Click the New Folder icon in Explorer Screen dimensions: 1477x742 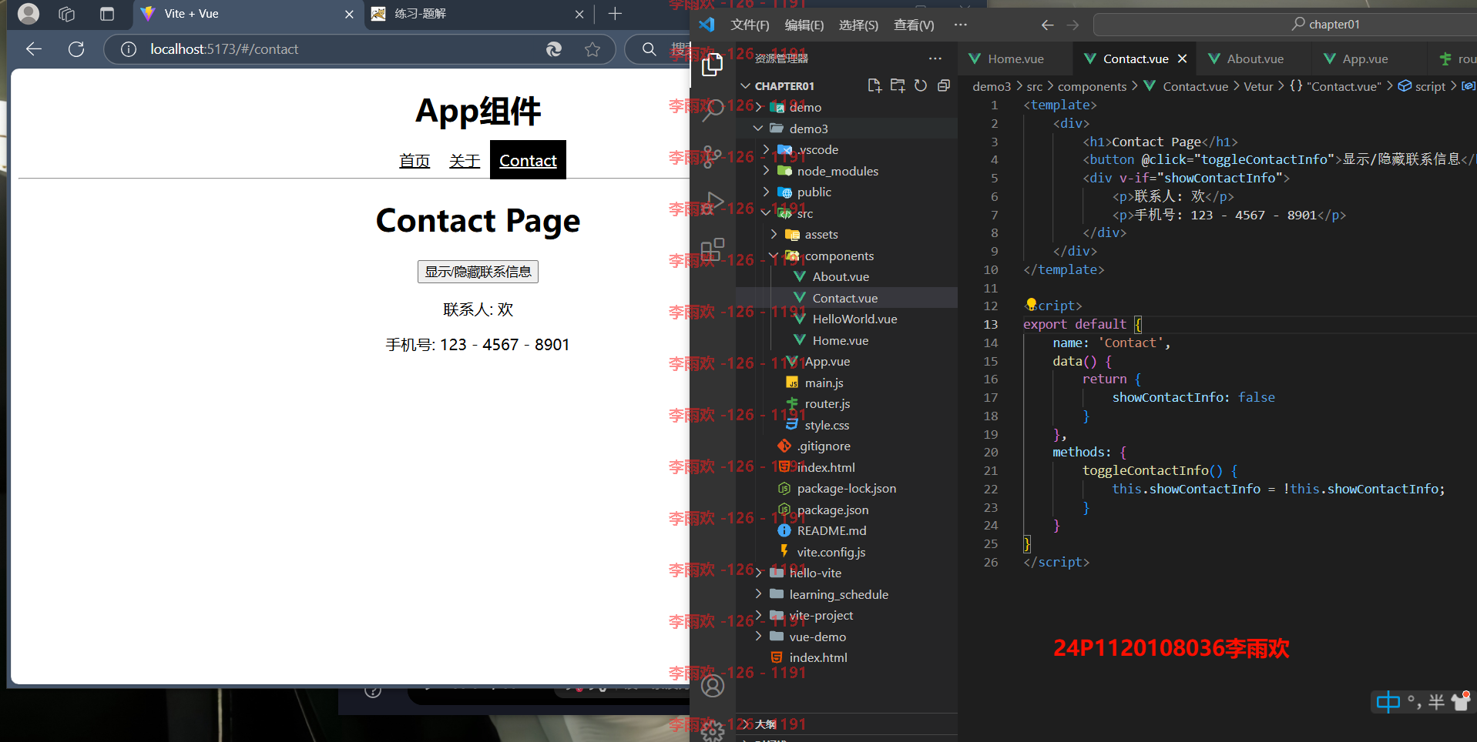tap(898, 85)
